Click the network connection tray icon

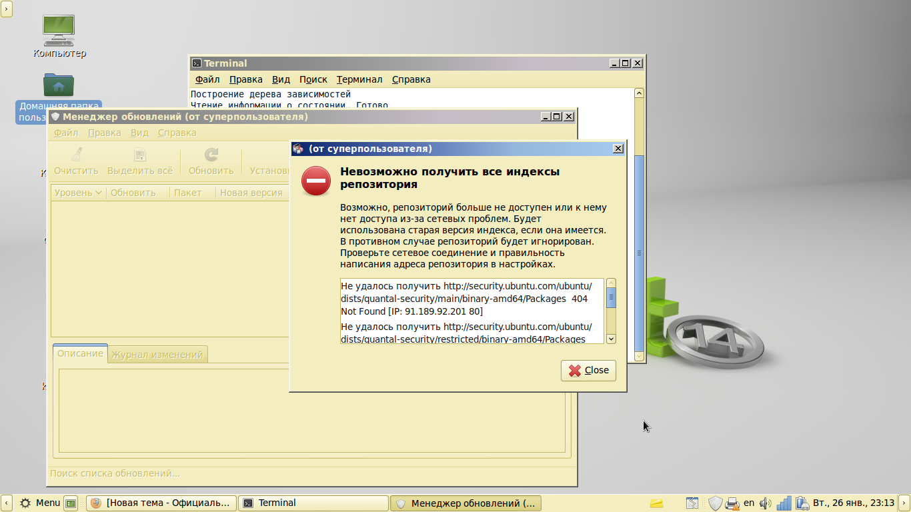784,503
